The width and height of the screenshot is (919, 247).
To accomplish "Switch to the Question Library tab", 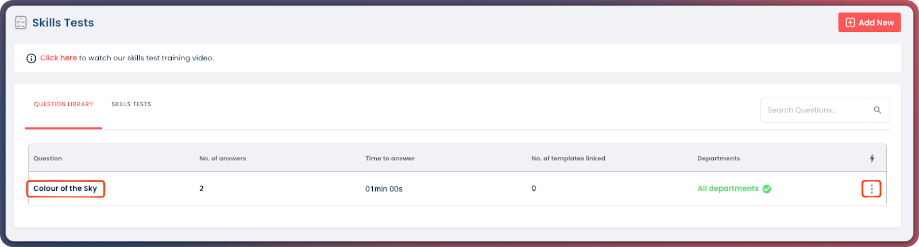I will pos(63,105).
